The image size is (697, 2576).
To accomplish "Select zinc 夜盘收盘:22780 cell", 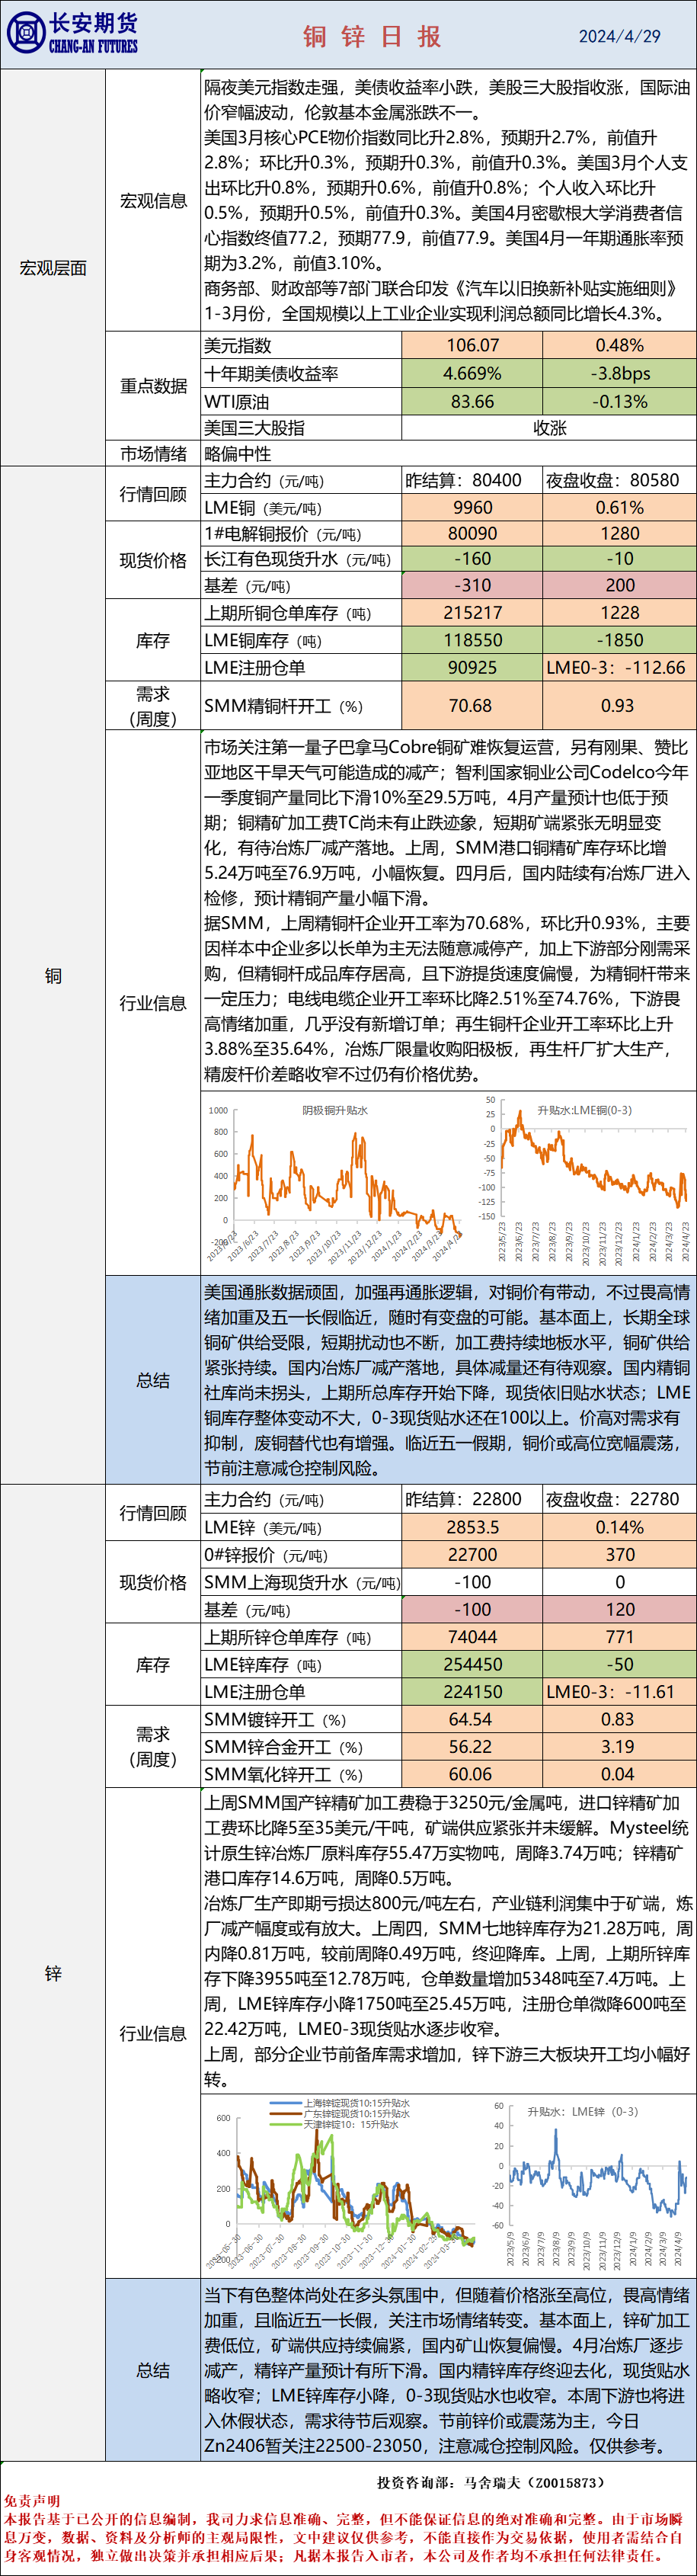I will (620, 1499).
